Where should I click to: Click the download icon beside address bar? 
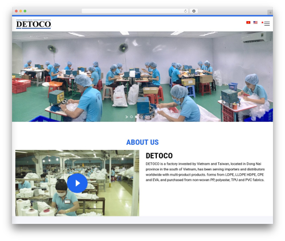194,11
